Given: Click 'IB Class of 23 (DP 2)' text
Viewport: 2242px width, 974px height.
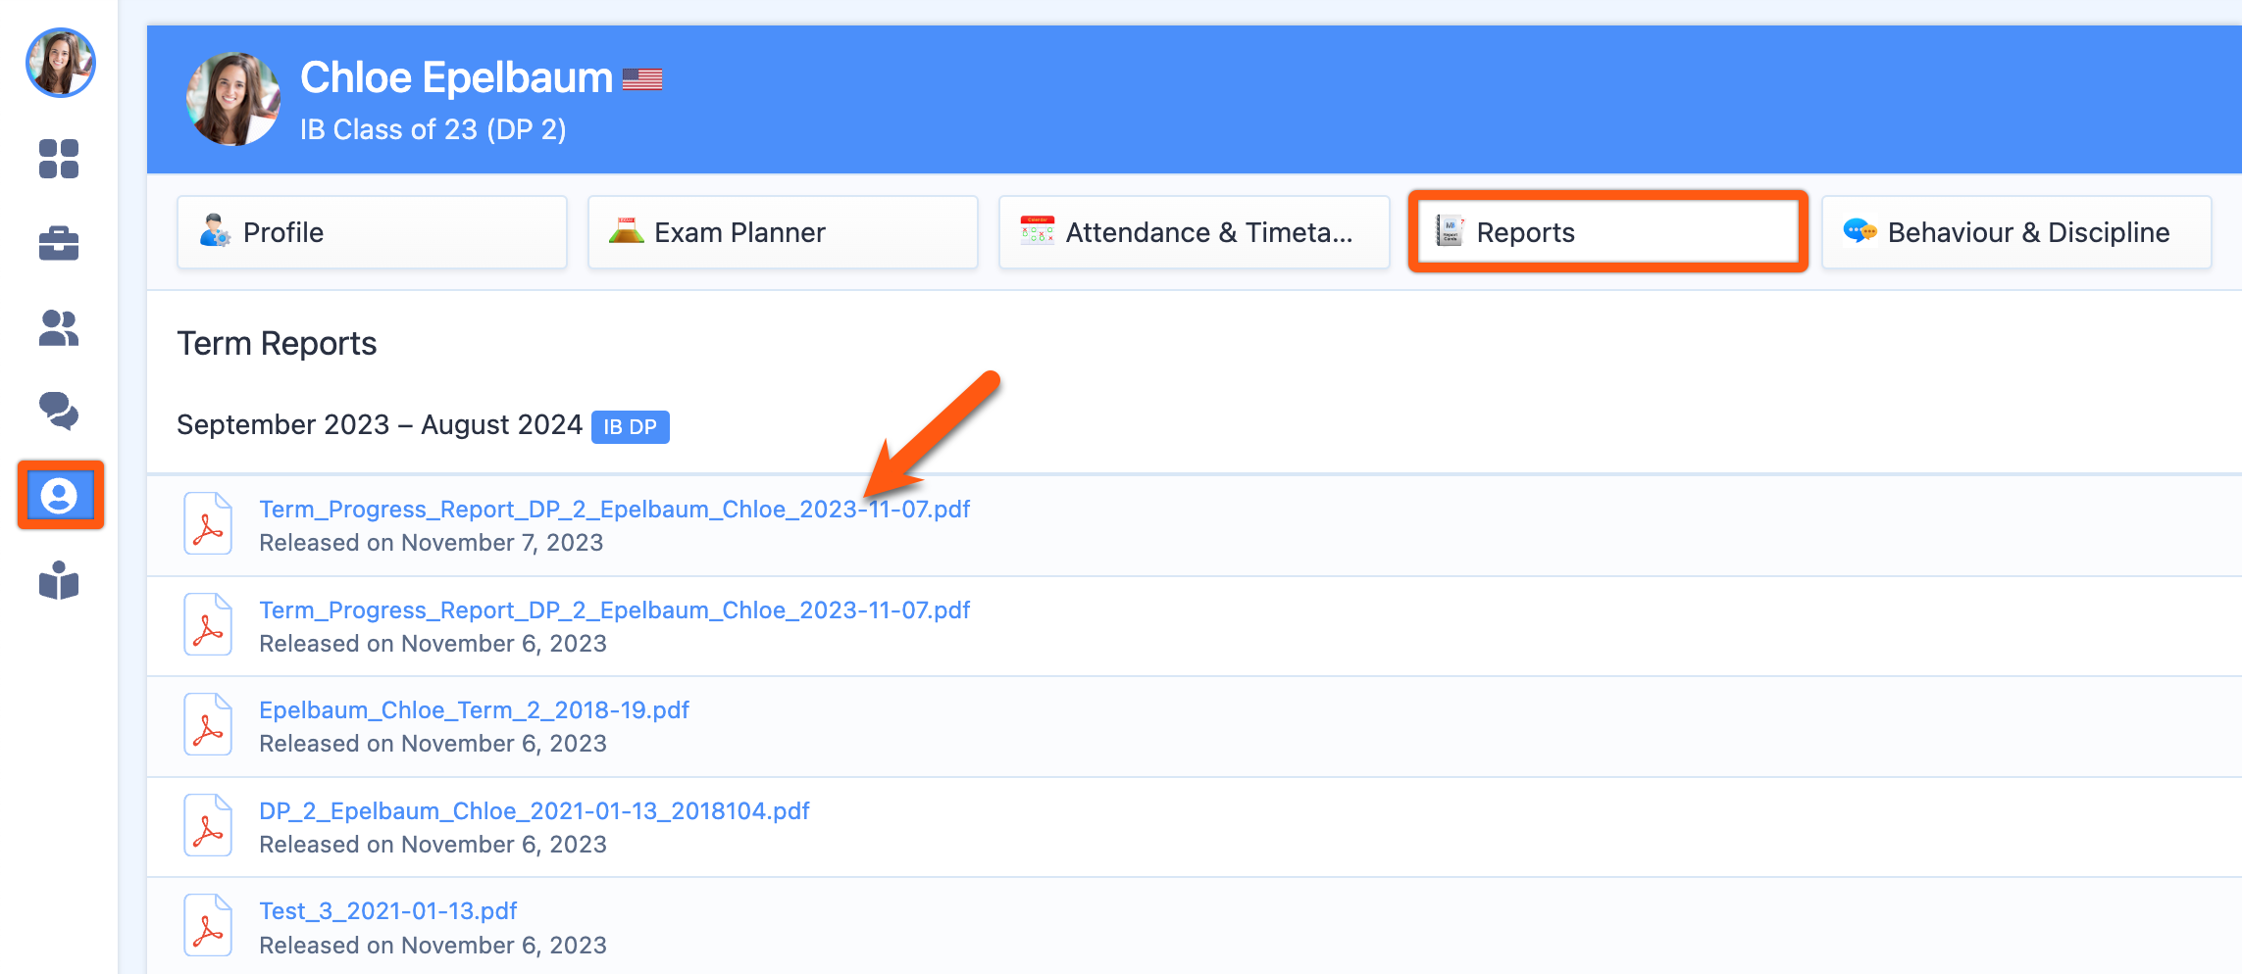Looking at the screenshot, I should [433, 129].
